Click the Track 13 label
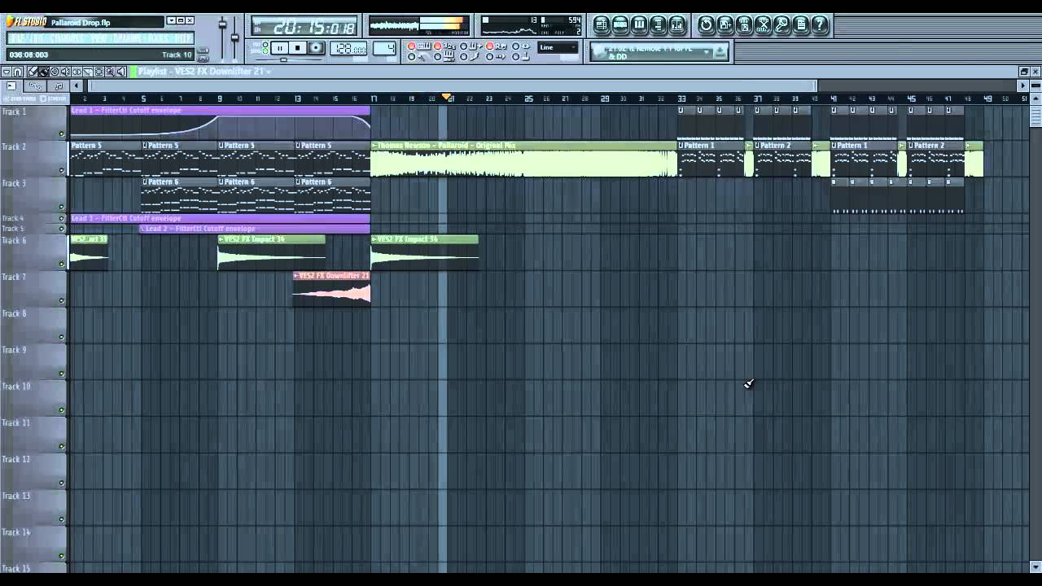This screenshot has width=1042, height=586. [15, 496]
